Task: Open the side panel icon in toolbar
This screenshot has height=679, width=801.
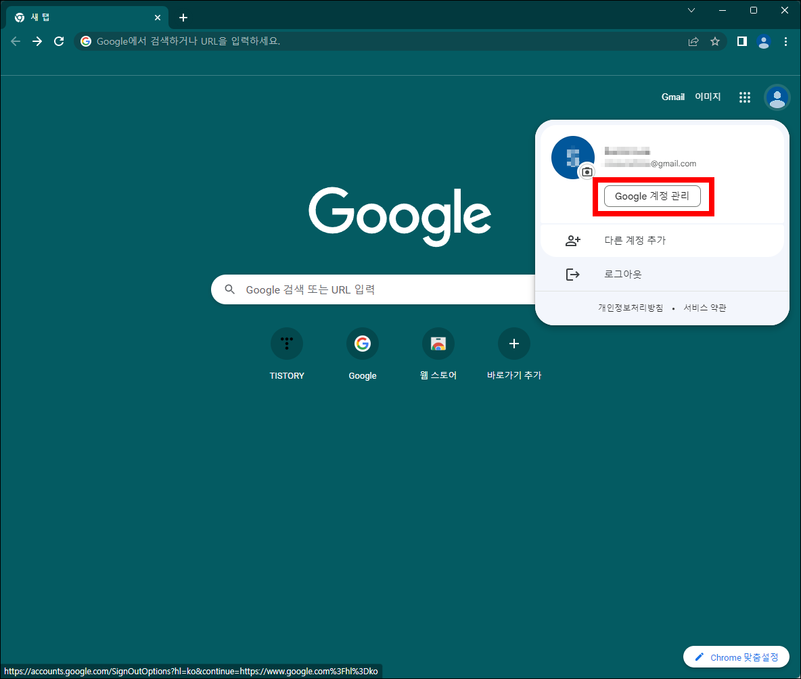Action: pos(741,42)
